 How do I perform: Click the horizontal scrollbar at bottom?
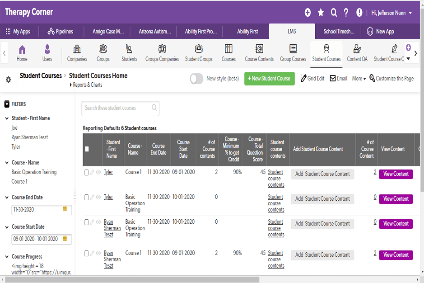[132, 279]
